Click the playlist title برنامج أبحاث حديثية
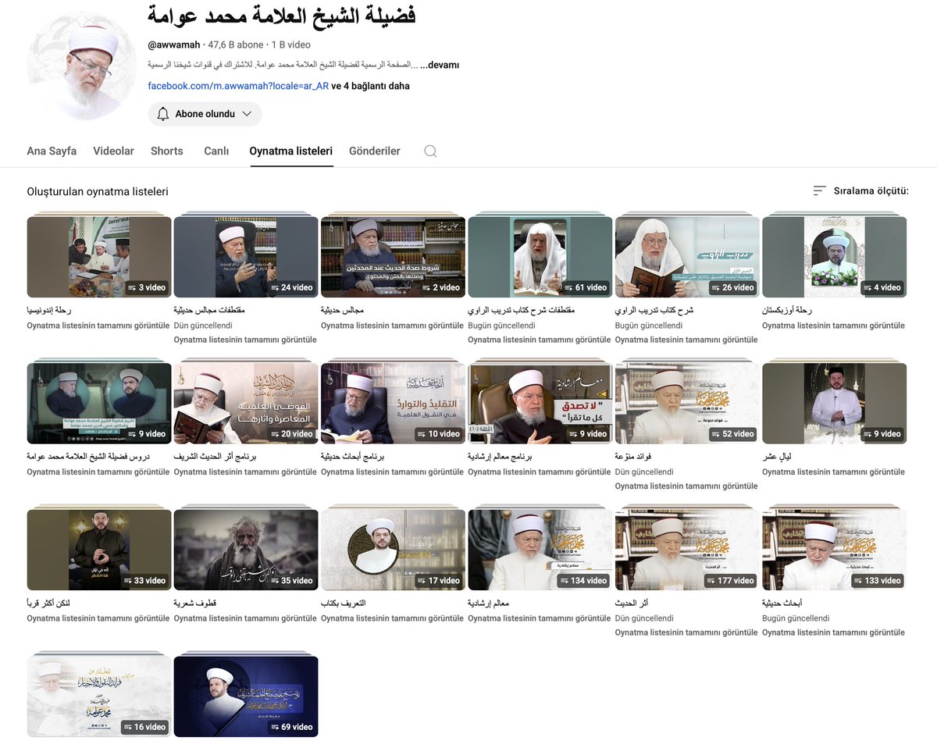937x744 pixels. pyautogui.click(x=353, y=456)
